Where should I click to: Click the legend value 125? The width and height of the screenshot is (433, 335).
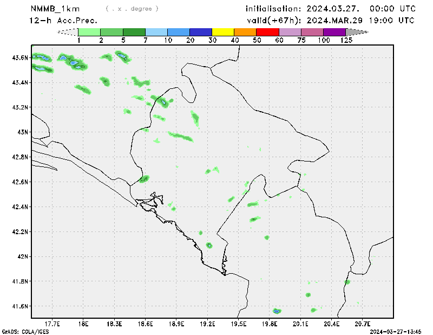[346, 41]
